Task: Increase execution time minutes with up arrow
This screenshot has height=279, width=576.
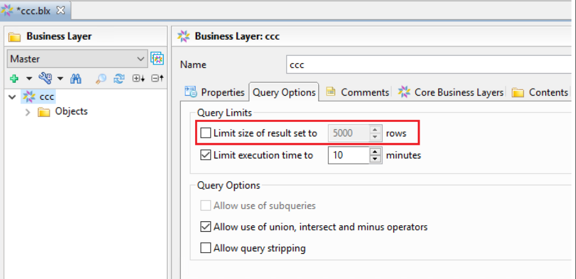Action: click(375, 152)
